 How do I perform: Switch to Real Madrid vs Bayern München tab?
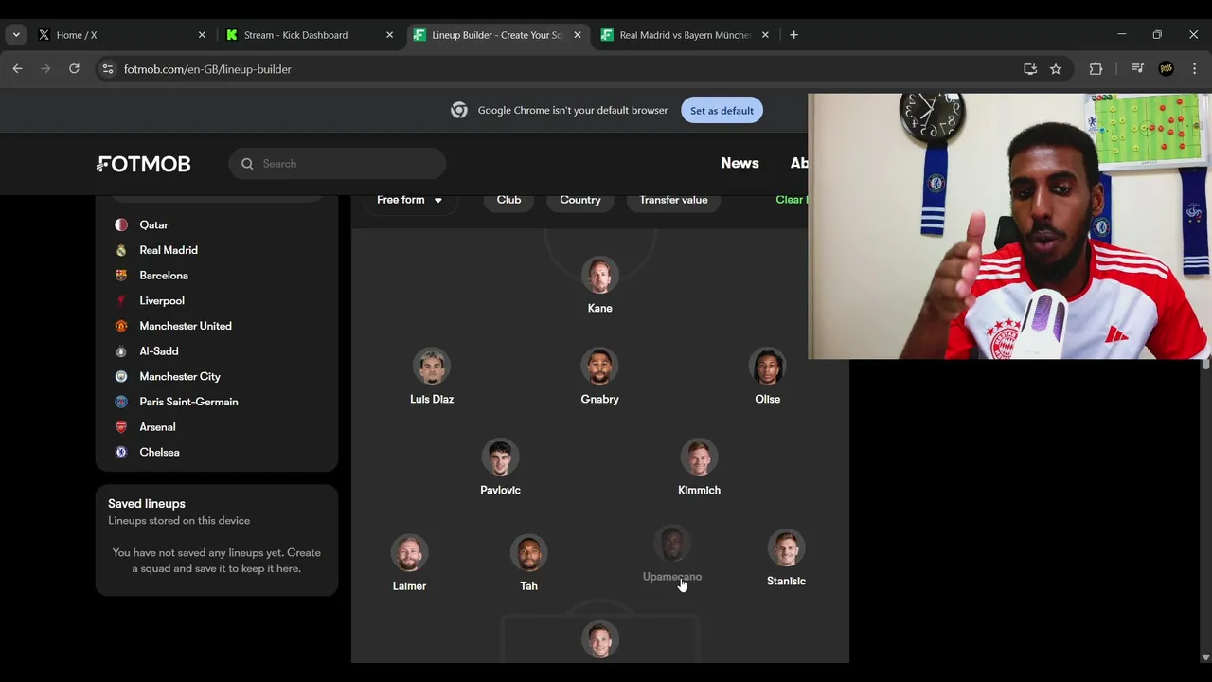[685, 35]
